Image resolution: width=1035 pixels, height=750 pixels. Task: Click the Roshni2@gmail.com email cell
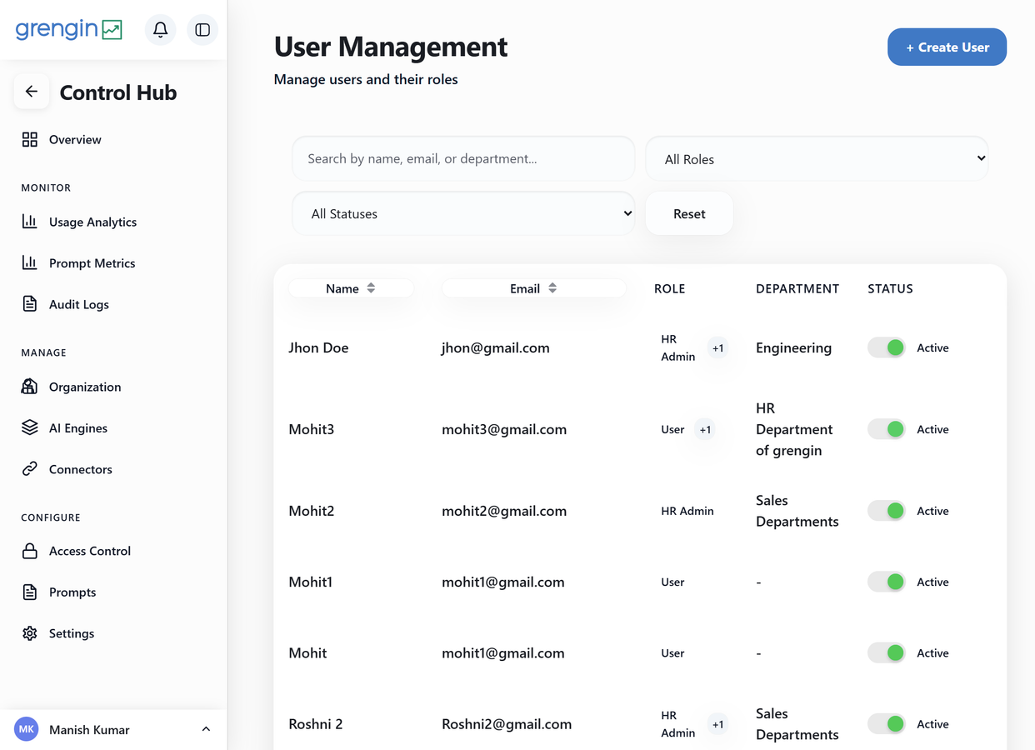(x=507, y=724)
